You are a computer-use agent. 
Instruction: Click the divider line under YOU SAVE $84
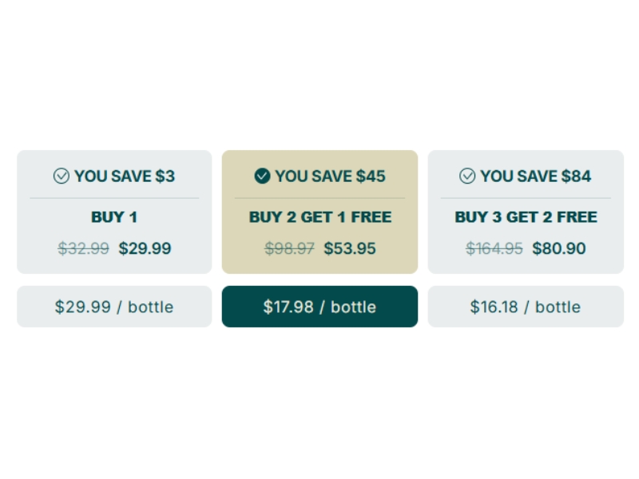tap(526, 198)
